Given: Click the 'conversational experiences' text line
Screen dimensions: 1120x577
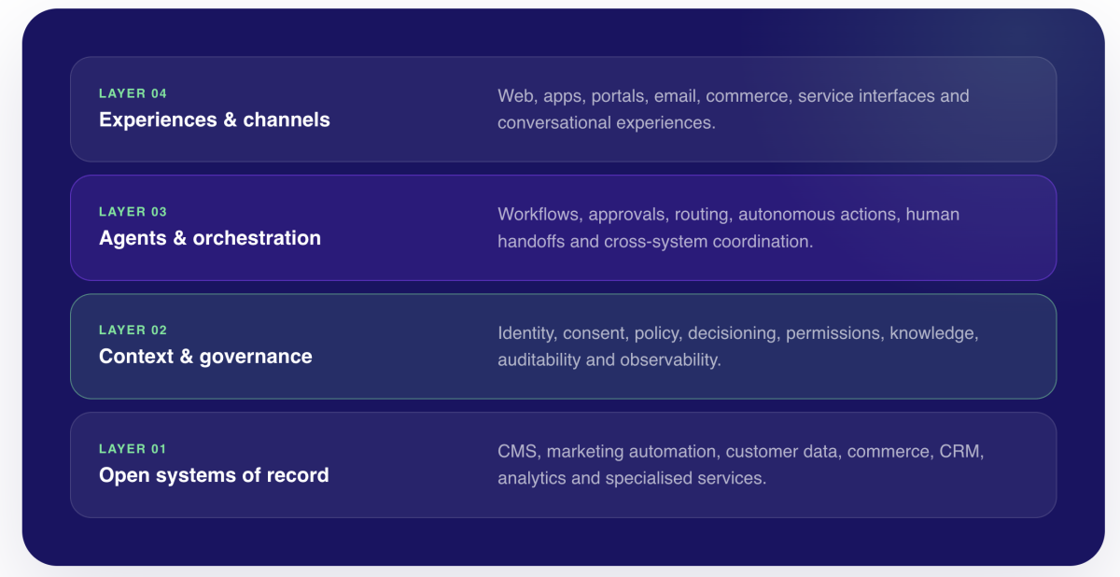Looking at the screenshot, I should pyautogui.click(x=607, y=122).
